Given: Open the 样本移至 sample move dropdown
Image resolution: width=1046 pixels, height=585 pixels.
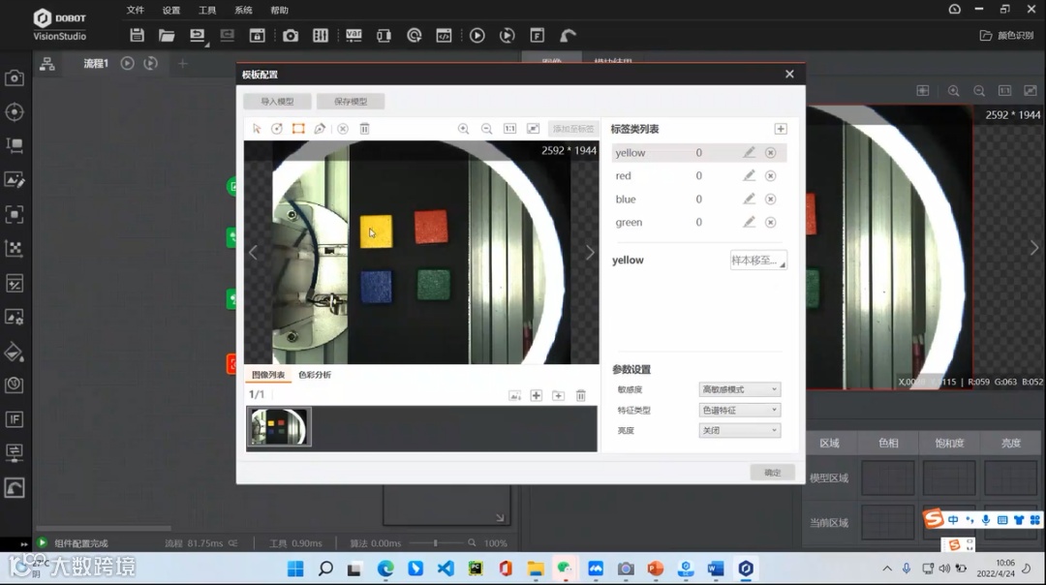Looking at the screenshot, I should [x=758, y=261].
